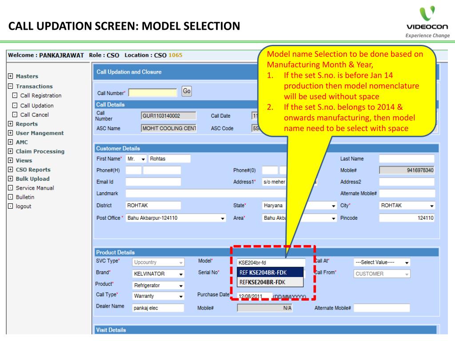Open Call Cancel in sidebar
Screen dimensions: 455x341
pyautogui.click(x=35, y=115)
